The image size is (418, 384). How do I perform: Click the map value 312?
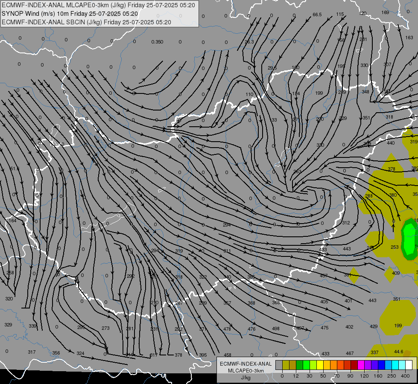click(x=346, y=223)
